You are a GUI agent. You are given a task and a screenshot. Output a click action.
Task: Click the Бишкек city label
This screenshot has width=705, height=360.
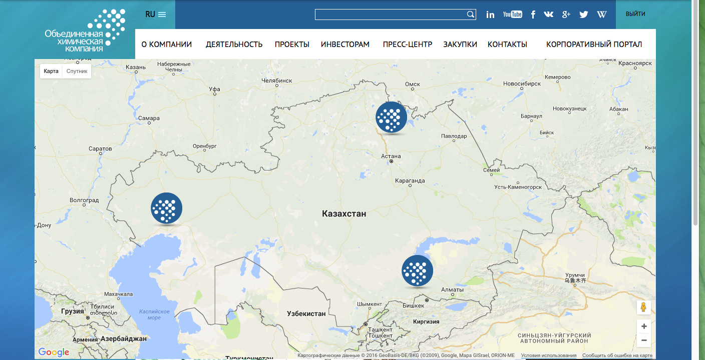(x=414, y=305)
